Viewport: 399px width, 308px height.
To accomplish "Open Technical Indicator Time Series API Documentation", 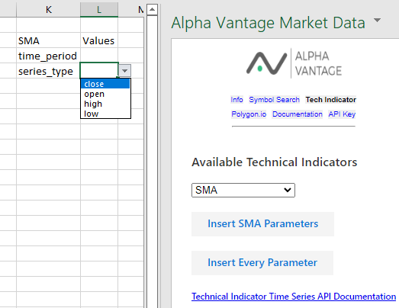I will point(294,297).
